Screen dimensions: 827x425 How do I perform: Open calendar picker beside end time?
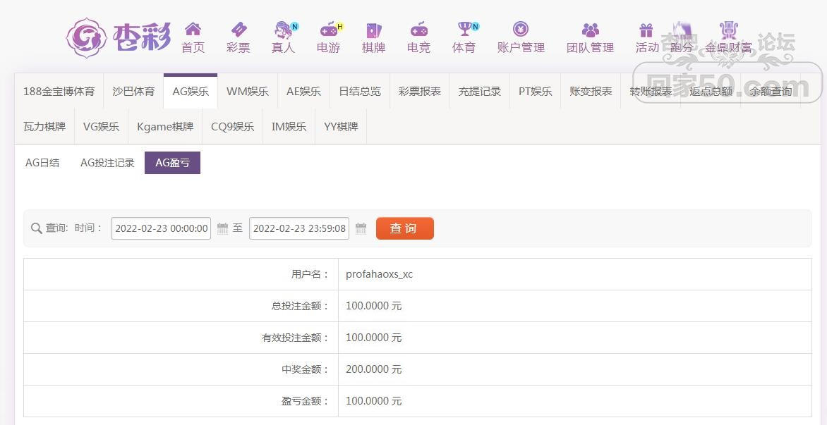[x=361, y=228]
